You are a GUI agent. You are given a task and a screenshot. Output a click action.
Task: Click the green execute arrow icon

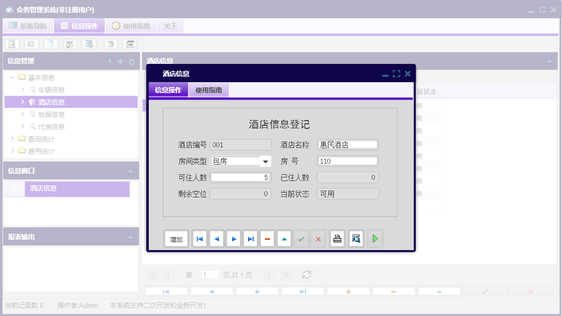375,238
